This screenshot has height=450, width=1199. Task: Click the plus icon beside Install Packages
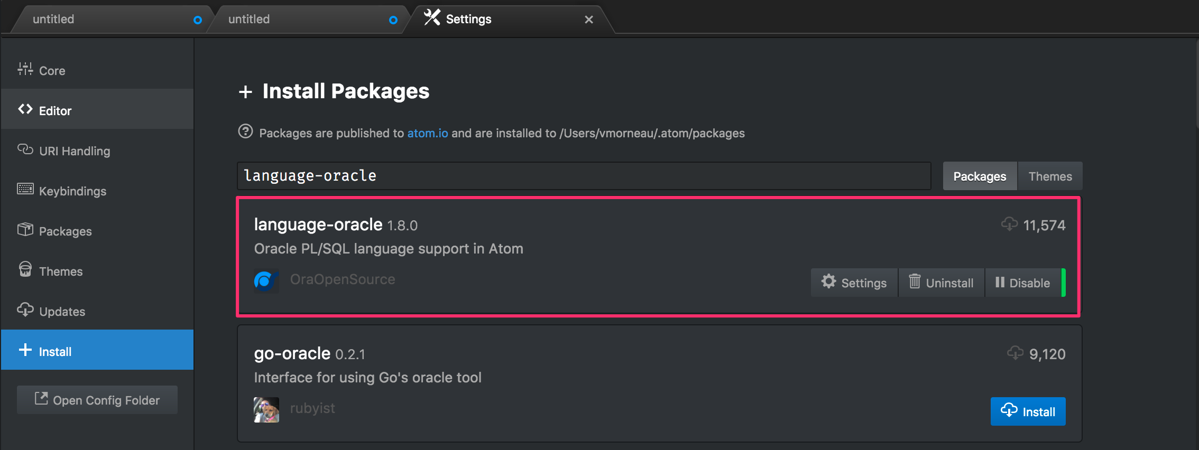coord(245,92)
